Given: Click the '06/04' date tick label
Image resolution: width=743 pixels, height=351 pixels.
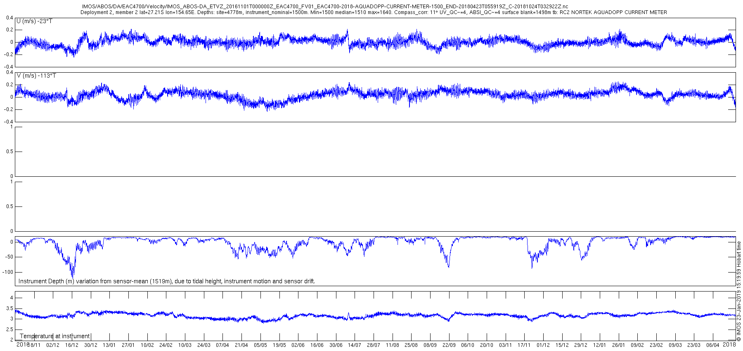Looking at the screenshot, I should click(x=713, y=345).
